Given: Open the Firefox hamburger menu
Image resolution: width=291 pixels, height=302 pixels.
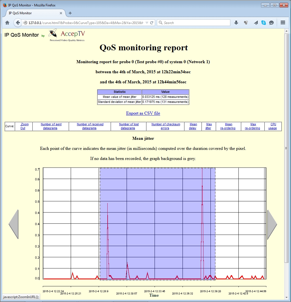Looking at the screenshot, I should 283,23.
